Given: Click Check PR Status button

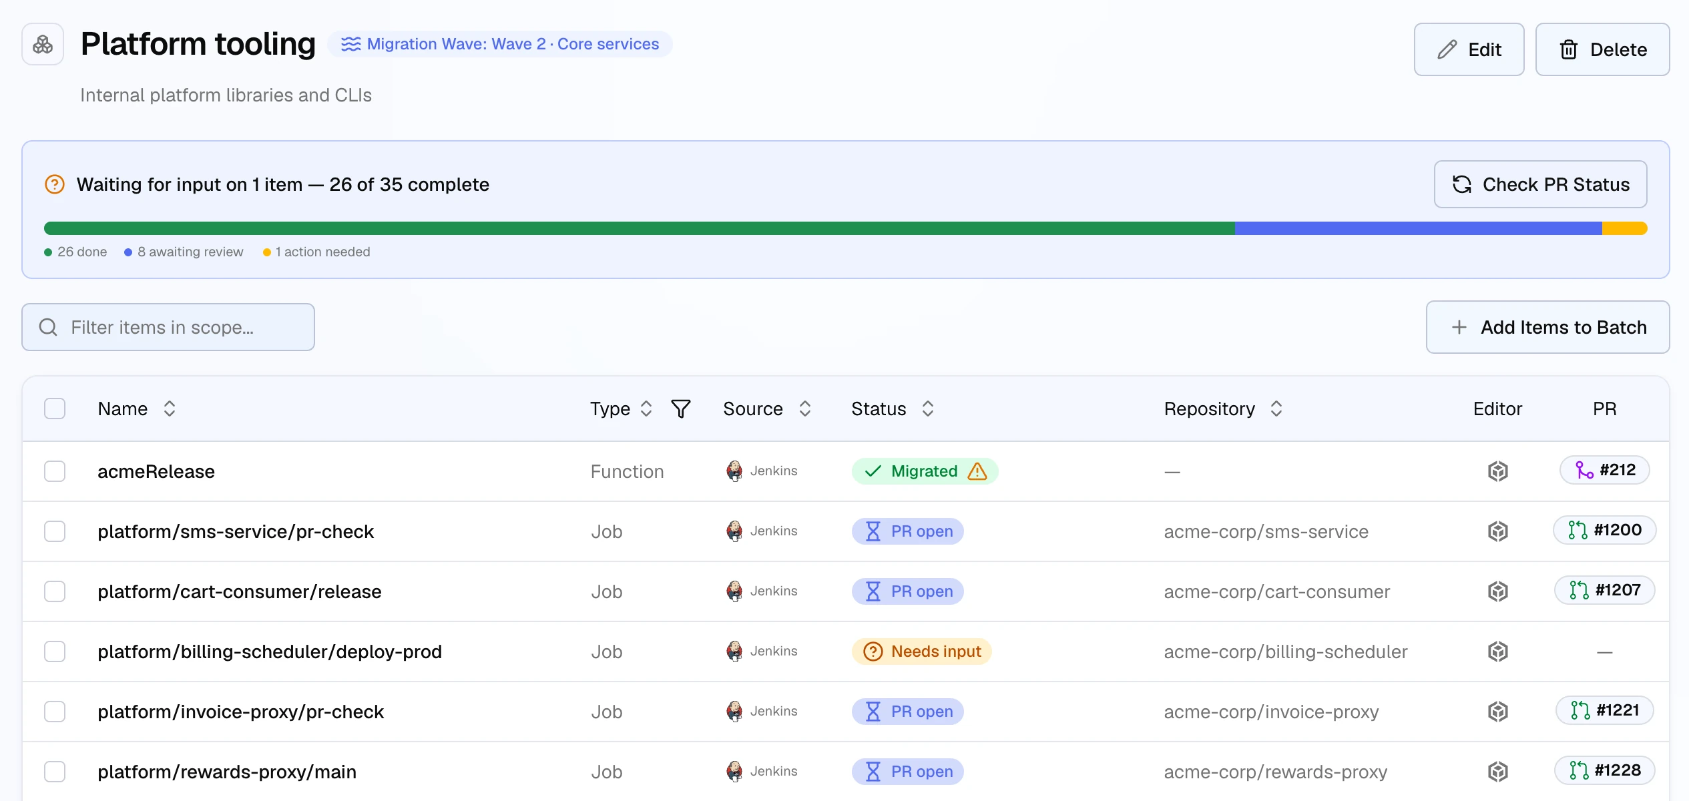Looking at the screenshot, I should point(1540,184).
